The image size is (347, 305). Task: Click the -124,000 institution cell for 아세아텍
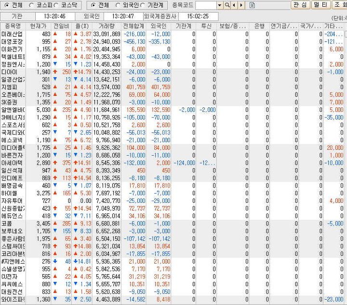pyautogui.click(x=184, y=163)
